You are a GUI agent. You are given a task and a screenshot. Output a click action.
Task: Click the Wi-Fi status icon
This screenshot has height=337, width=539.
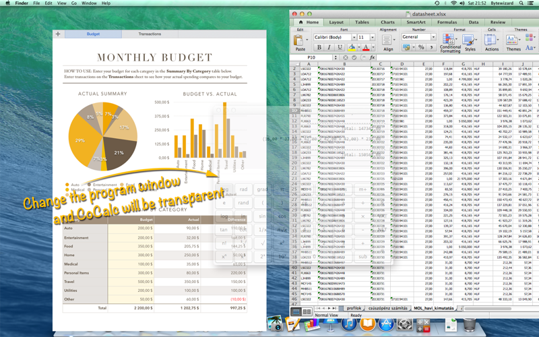[x=453, y=3]
